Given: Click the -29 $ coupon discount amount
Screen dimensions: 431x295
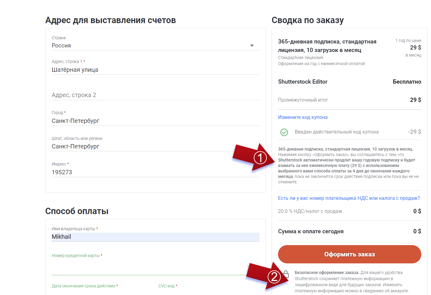Looking at the screenshot, I should (414, 132).
